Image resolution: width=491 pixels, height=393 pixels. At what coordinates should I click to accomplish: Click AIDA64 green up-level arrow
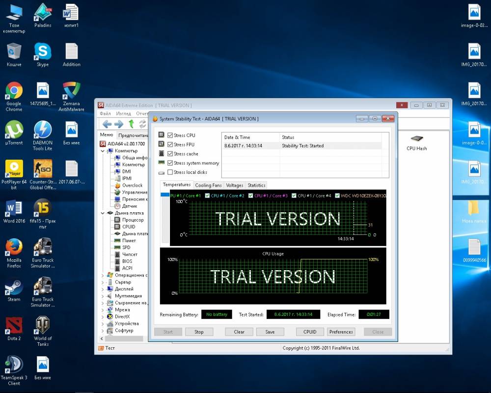point(131,124)
